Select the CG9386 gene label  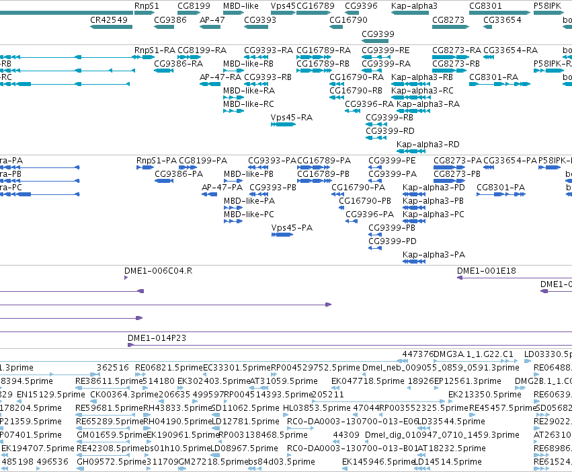[x=170, y=19]
